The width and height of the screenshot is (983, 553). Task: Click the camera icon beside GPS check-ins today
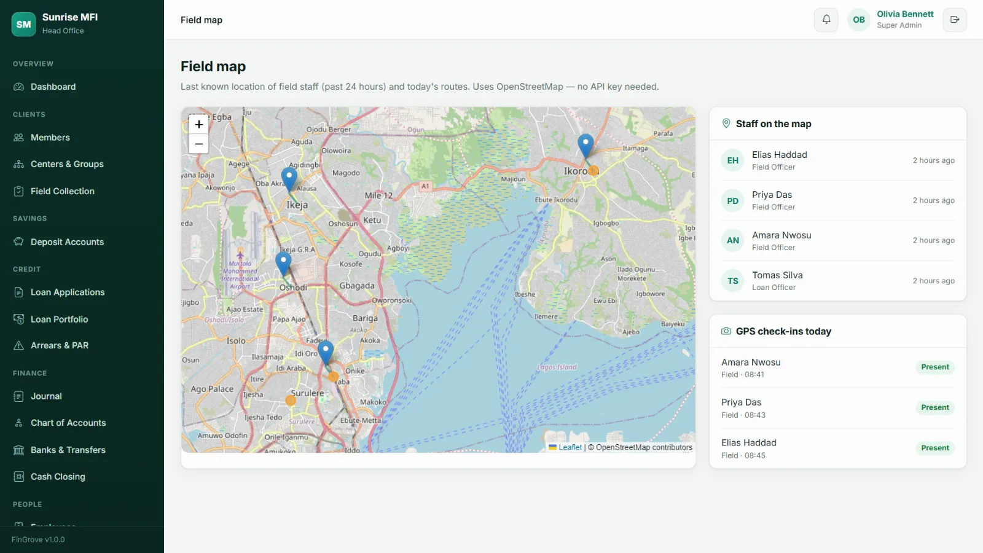pos(726,331)
